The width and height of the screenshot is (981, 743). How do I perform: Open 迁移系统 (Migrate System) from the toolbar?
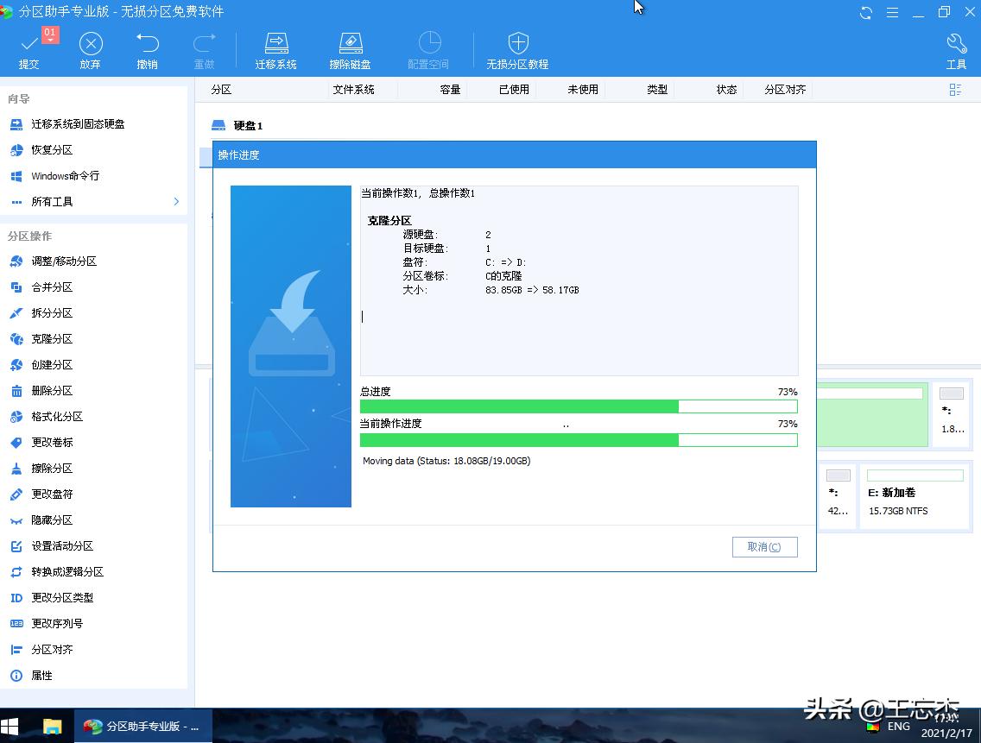coord(275,49)
